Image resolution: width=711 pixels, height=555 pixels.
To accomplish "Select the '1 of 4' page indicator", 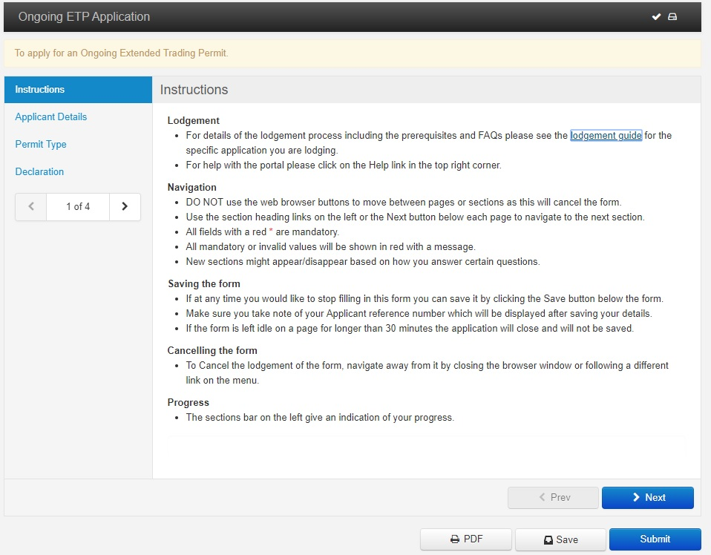I will click(78, 207).
